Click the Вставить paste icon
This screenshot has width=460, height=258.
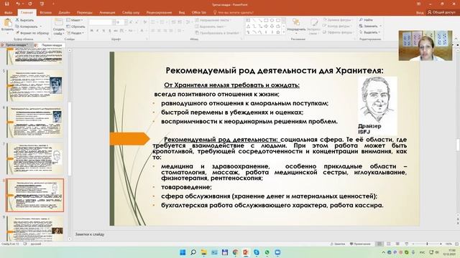pos(8,23)
